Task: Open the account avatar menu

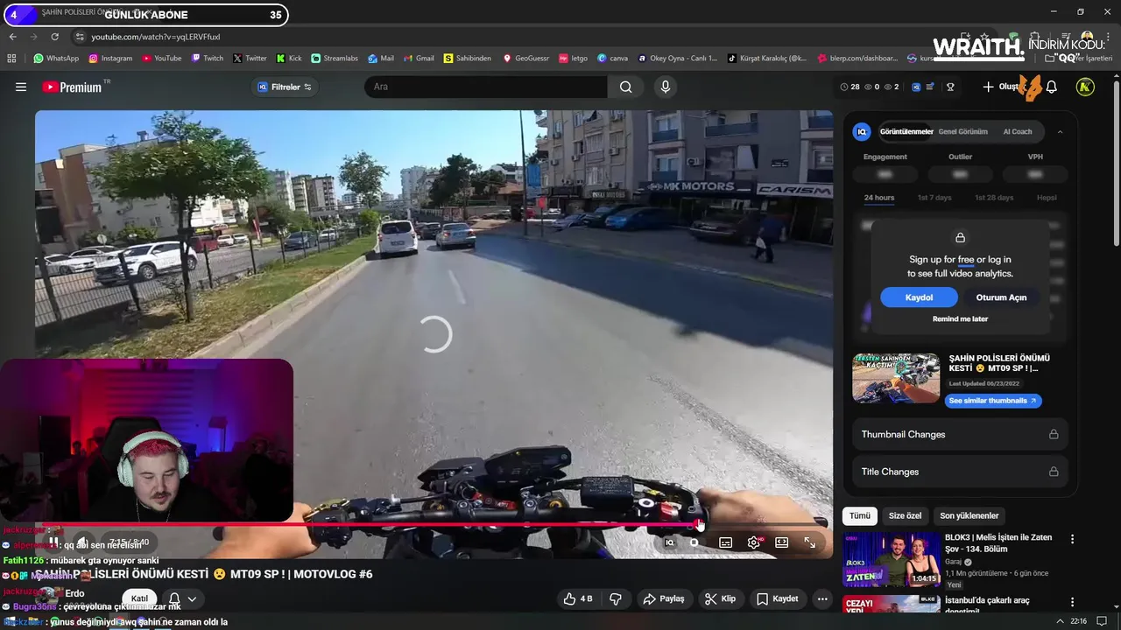Action: [1085, 87]
